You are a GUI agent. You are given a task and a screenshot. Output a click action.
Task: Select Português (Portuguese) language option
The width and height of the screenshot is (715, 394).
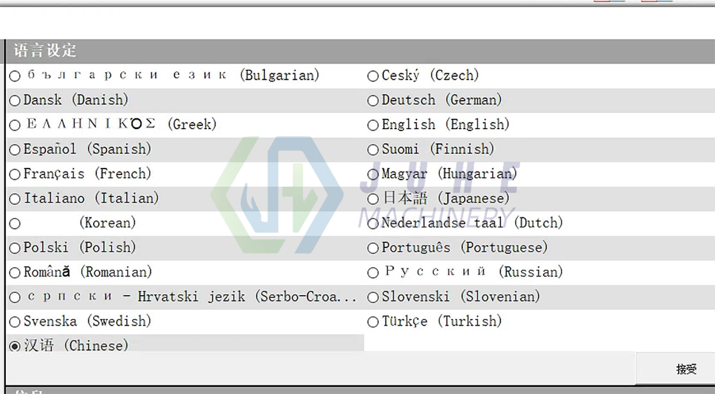pos(372,248)
